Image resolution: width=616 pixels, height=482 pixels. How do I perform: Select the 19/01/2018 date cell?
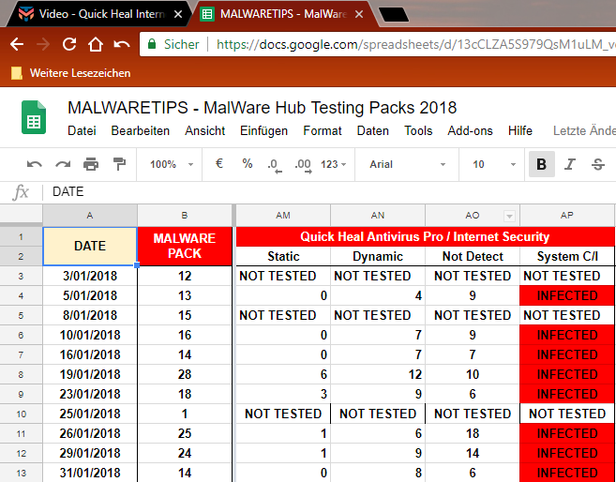90,374
